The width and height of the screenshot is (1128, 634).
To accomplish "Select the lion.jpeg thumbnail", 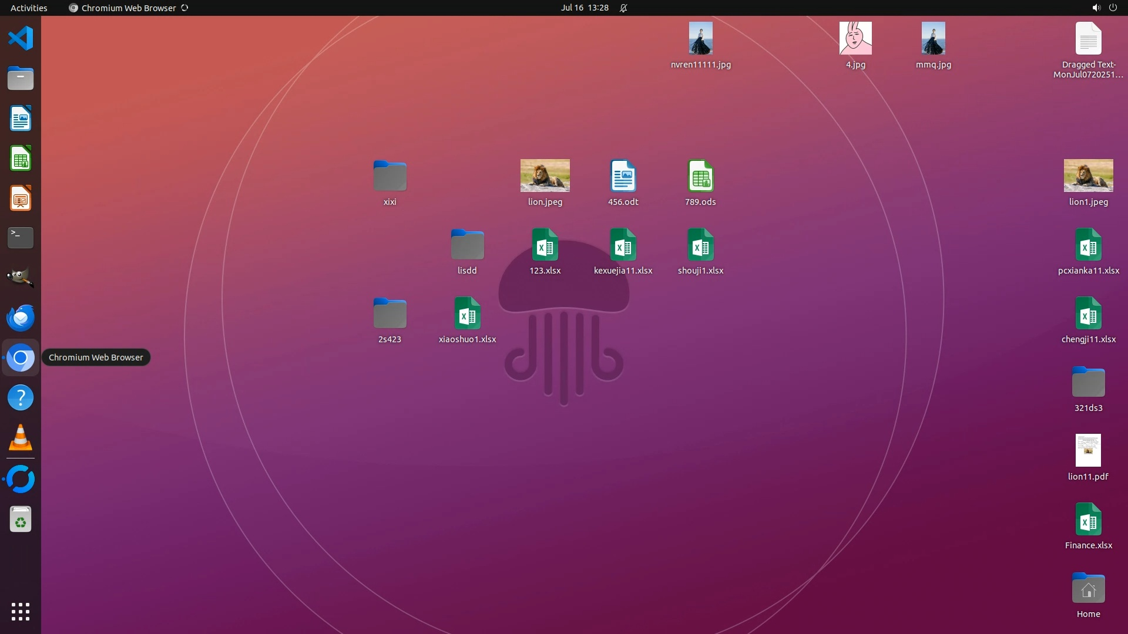I will click(x=545, y=176).
